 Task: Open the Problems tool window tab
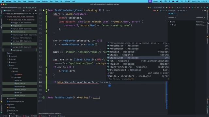(43, 116)
